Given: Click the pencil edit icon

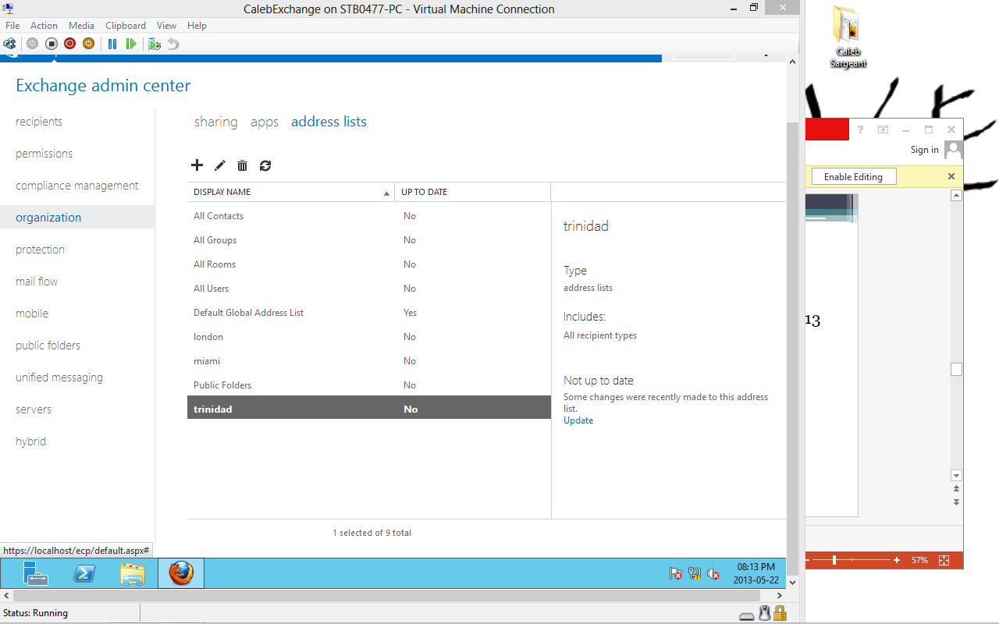Looking at the screenshot, I should (x=220, y=165).
